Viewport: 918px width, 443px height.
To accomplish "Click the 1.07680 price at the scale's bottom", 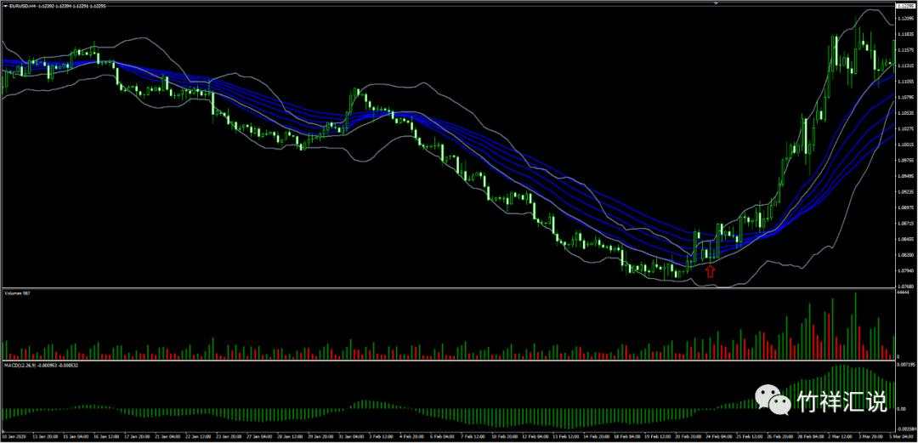I will 906,286.
